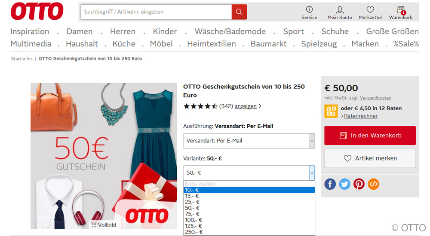The height and width of the screenshot is (236, 430).
Task: Open the Marken menu
Action: 365,44
